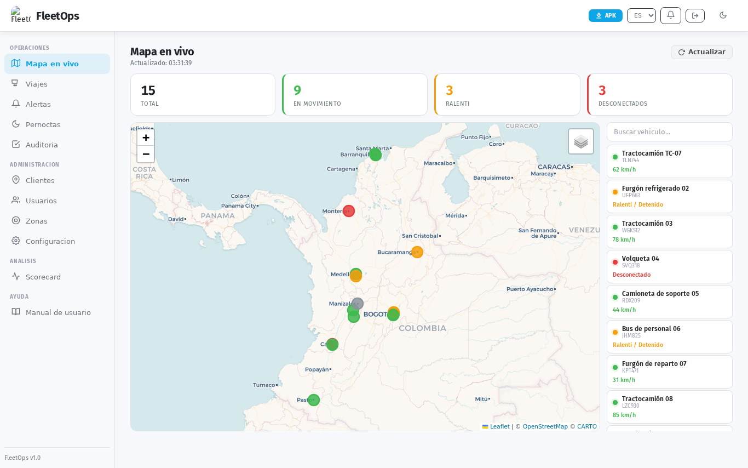Viewport: 748px width, 468px height.
Task: Select Furgón de reparto 07 card
Action: [x=670, y=372]
